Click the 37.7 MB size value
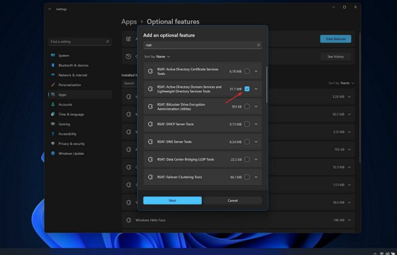The height and width of the screenshot is (255, 397). [x=235, y=89]
